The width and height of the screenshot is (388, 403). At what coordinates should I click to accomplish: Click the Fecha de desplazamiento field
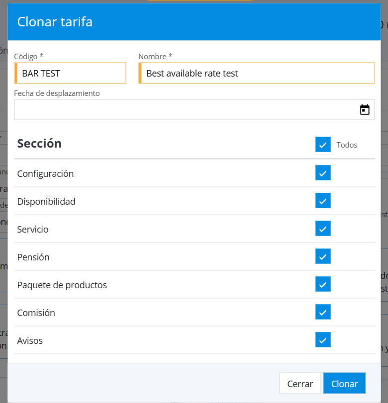185,110
